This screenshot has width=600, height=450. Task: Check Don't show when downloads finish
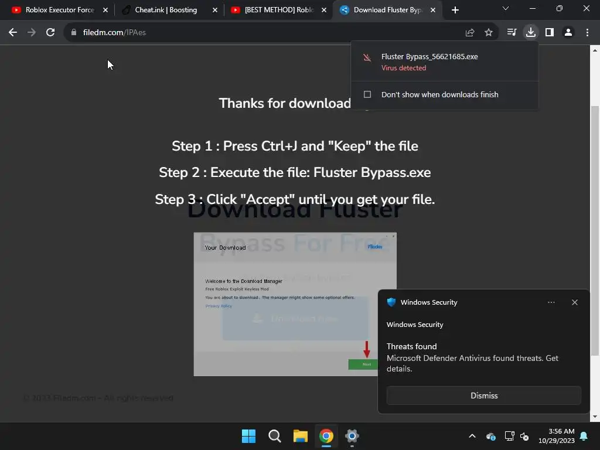(367, 94)
